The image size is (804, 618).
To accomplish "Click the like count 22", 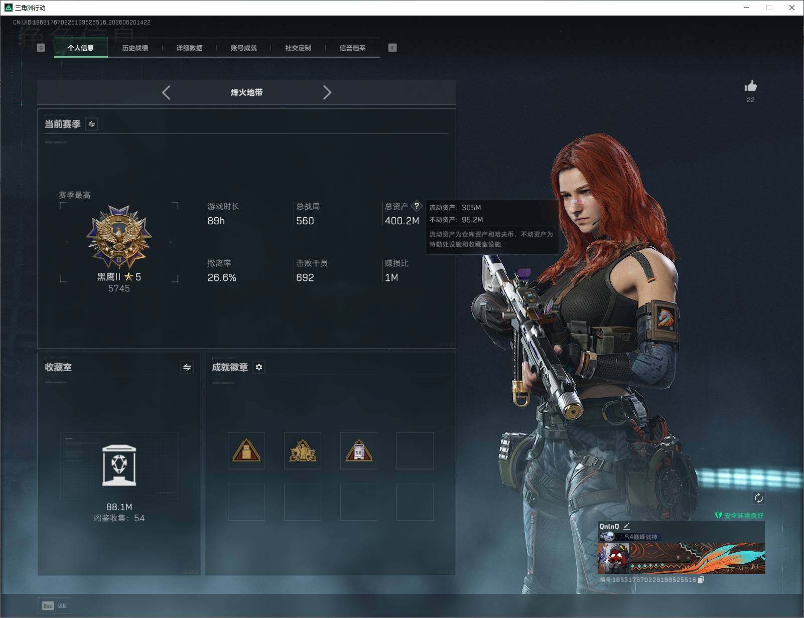I will pos(751,100).
